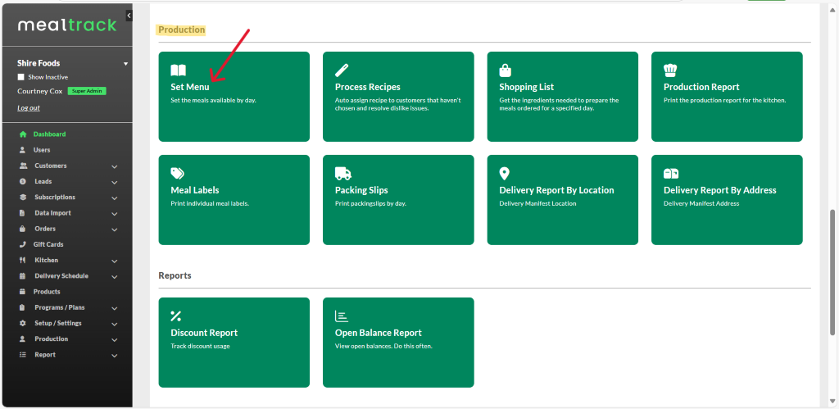Click the percent icon on Discount Report
Screen dimensions: 839x409
pos(176,316)
